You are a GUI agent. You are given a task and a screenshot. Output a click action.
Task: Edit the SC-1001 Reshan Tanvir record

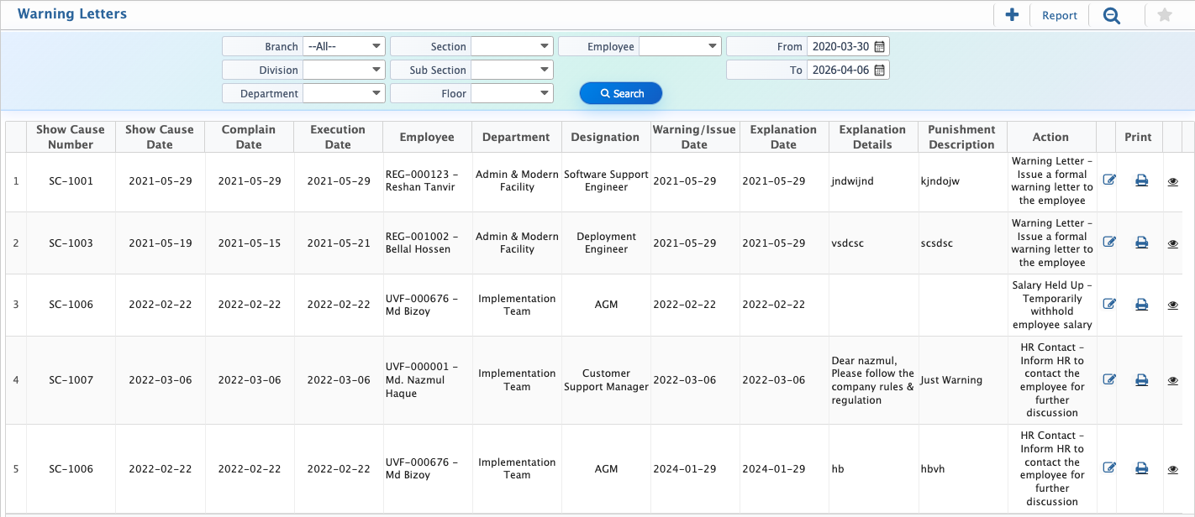1108,180
